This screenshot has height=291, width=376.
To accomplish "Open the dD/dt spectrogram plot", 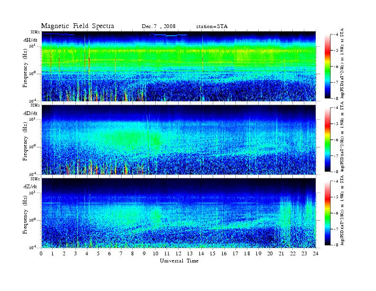I will pos(179,139).
